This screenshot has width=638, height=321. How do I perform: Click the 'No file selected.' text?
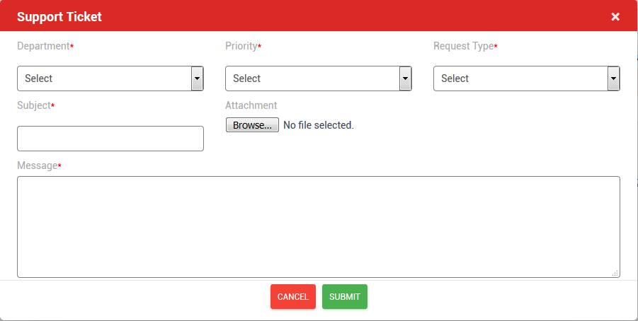[318, 125]
